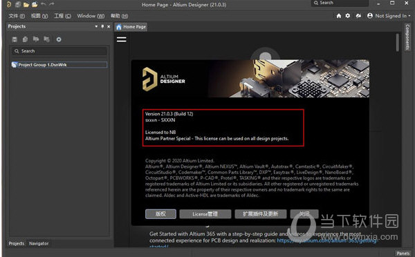Open the 帮助 (H) menu
This screenshot has width=415, height=257.
[120, 16]
